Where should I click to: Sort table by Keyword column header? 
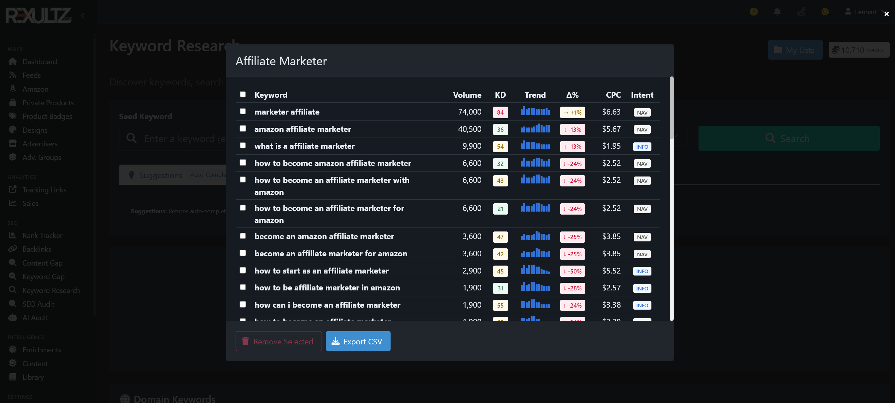(x=271, y=95)
